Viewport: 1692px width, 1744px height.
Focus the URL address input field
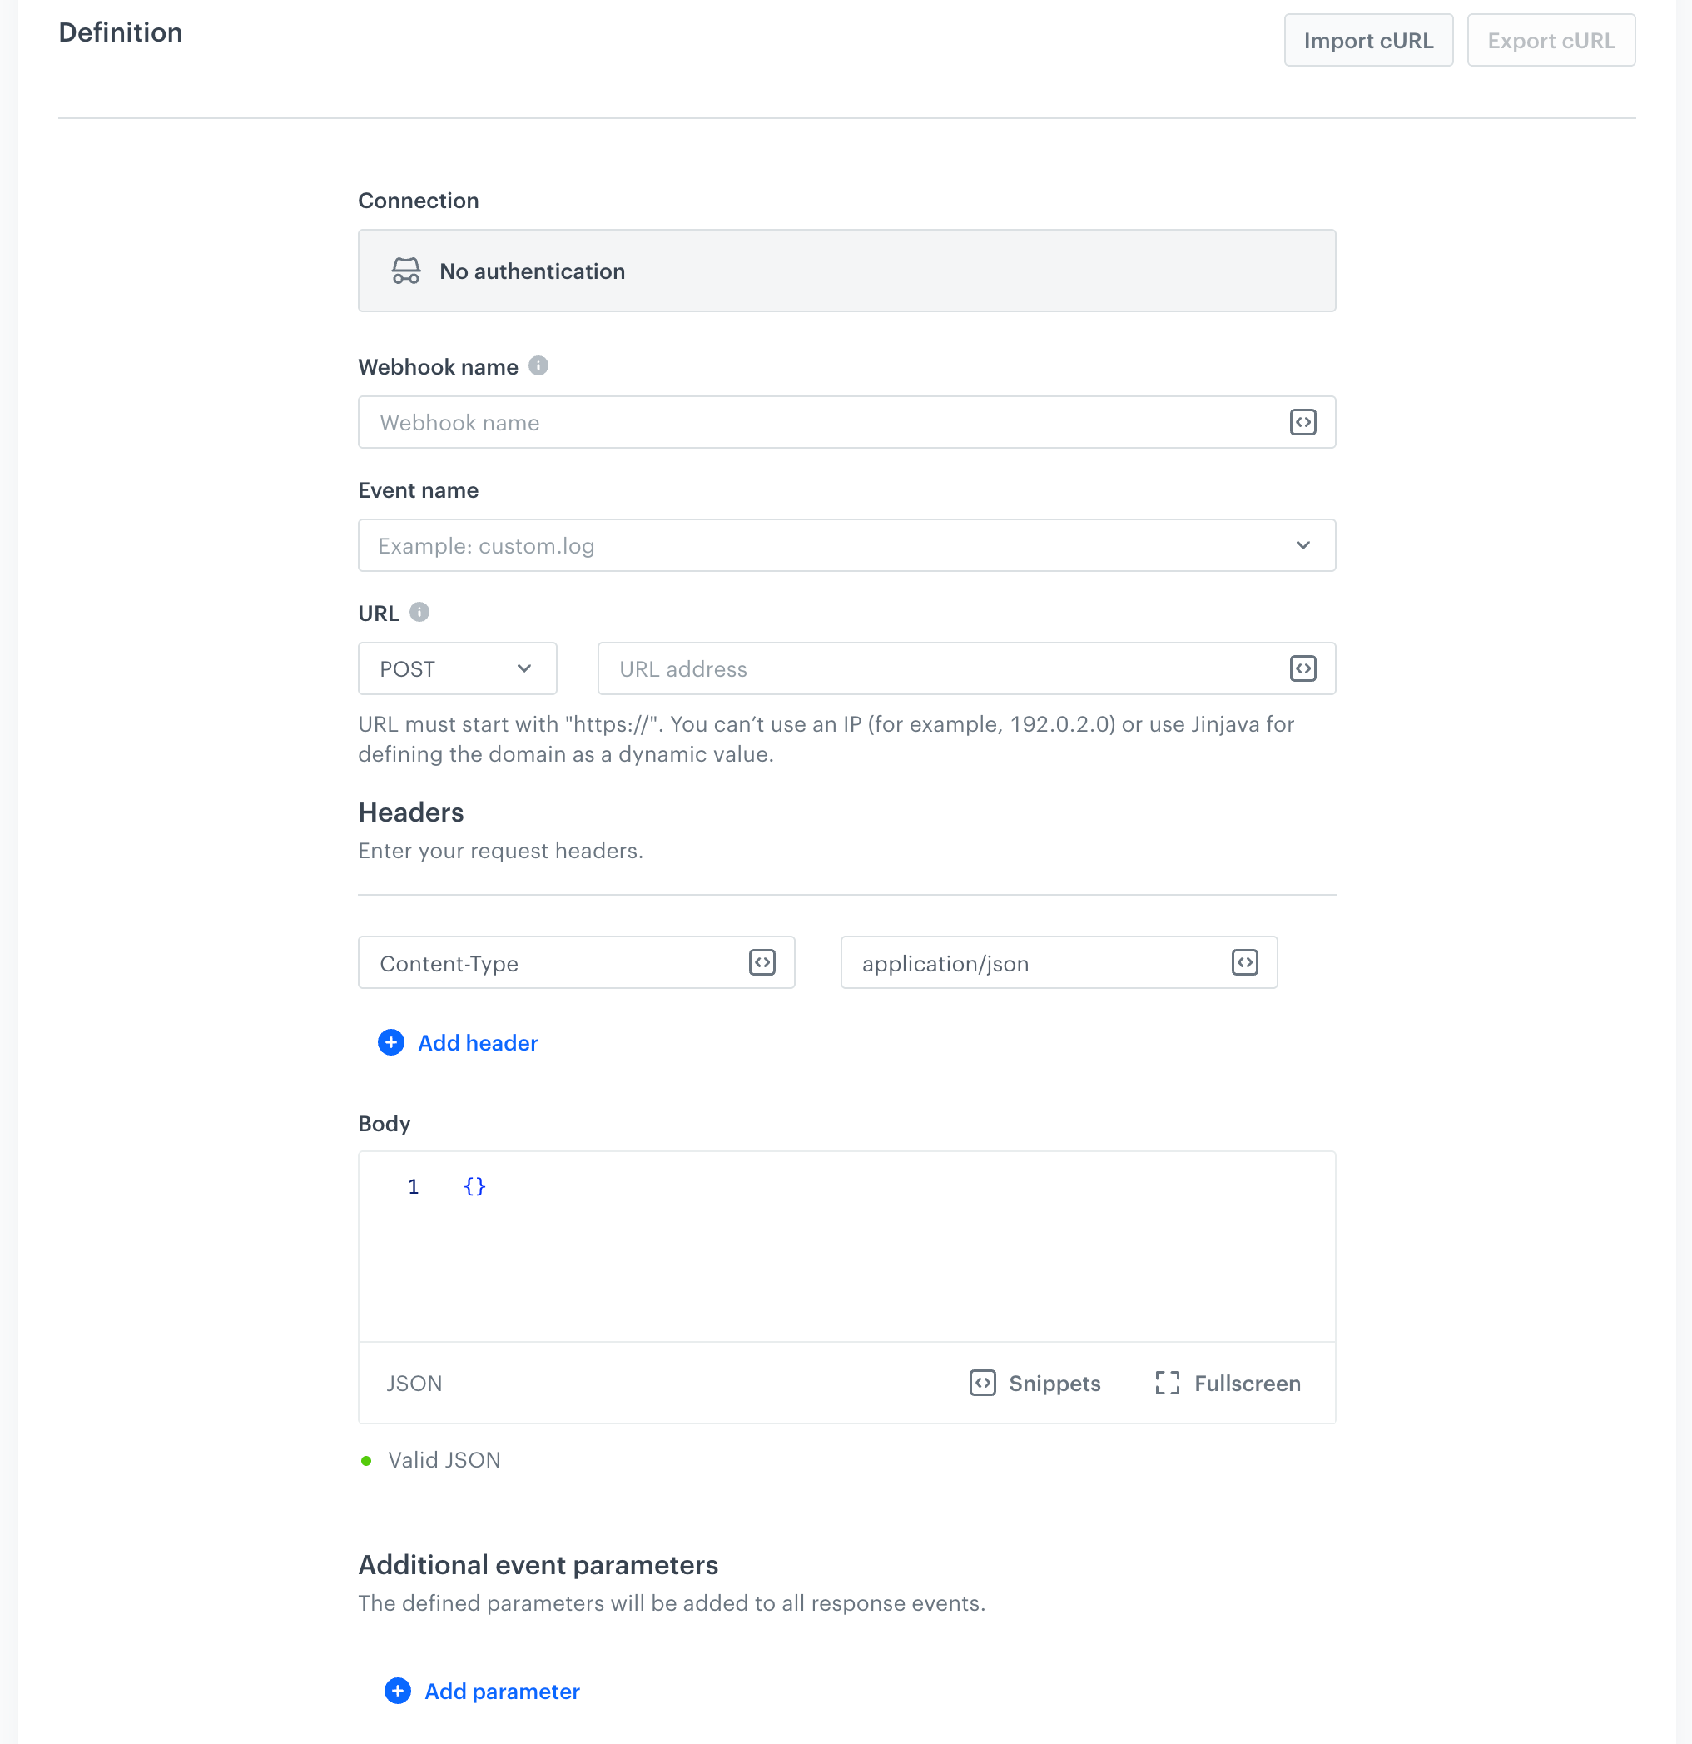tap(934, 668)
